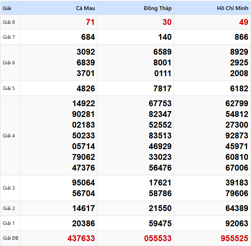The width and height of the screenshot is (251, 246).
Task: Click the Giải 7 number 866
Action: pos(241,37)
